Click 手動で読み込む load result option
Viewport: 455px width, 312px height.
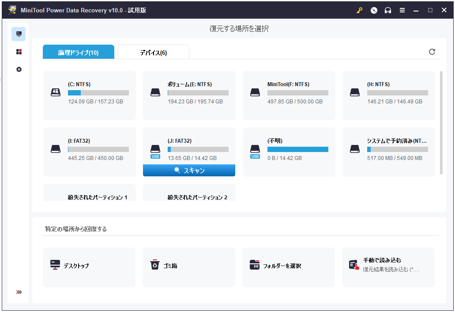click(388, 265)
